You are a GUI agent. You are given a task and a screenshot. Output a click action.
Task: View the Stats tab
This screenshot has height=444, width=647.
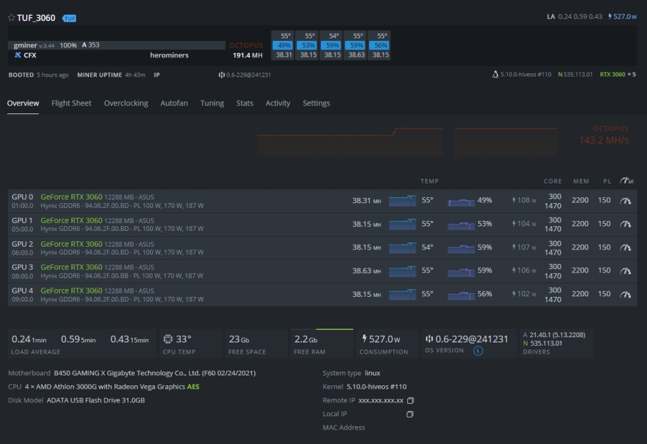245,103
